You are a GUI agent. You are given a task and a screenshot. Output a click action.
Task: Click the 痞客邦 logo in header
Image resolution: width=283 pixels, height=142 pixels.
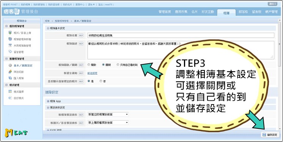(x=11, y=12)
